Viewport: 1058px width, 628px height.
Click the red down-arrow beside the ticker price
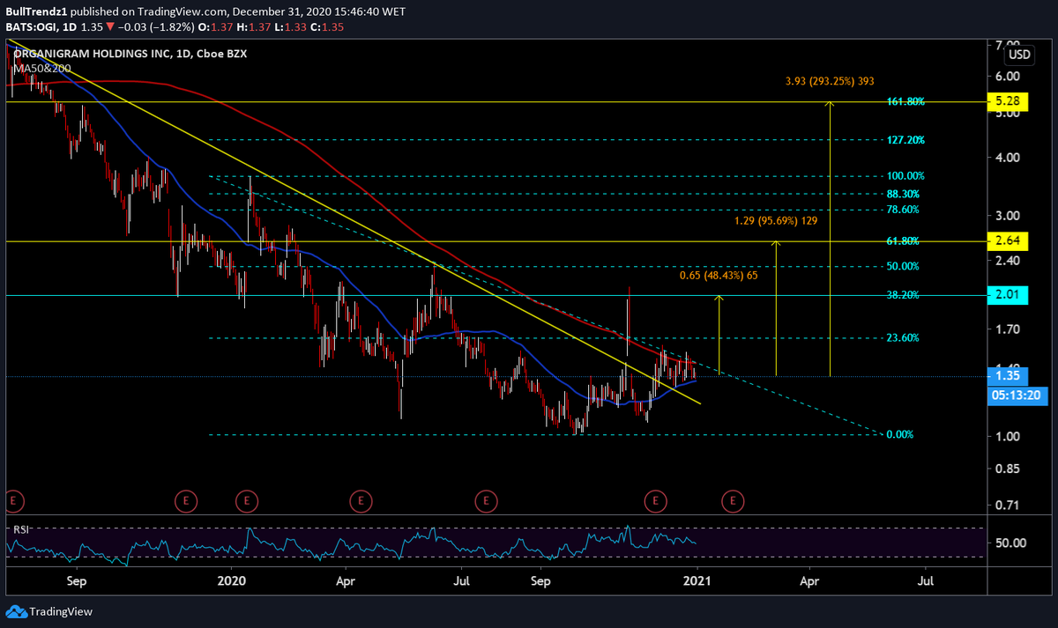tap(110, 26)
